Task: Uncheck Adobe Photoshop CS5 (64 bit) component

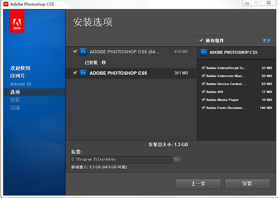Action: point(75,52)
